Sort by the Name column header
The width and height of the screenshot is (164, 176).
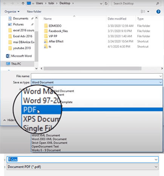pyautogui.click(x=48, y=19)
